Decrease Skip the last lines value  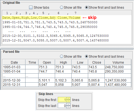click(68, 107)
